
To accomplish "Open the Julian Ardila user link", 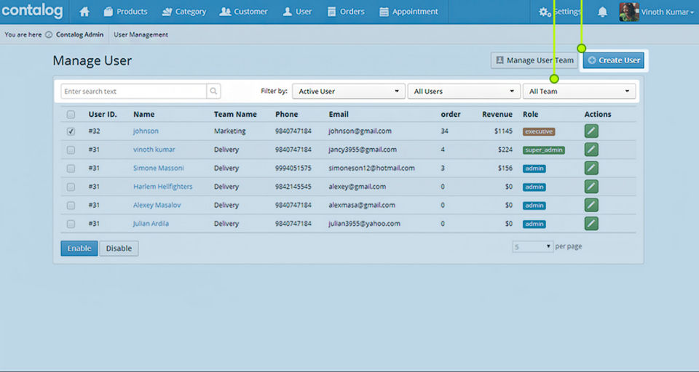I will 151,223.
